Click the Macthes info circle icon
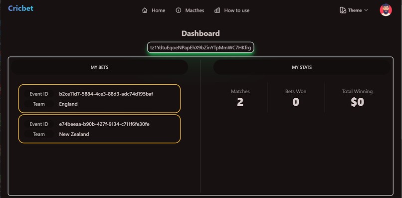This screenshot has width=402, height=198. [x=179, y=10]
